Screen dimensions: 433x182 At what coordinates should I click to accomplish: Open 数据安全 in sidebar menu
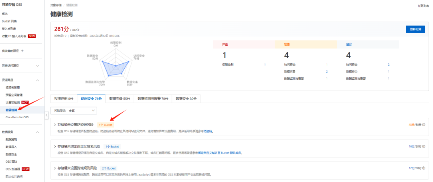pyautogui.click(x=11, y=154)
